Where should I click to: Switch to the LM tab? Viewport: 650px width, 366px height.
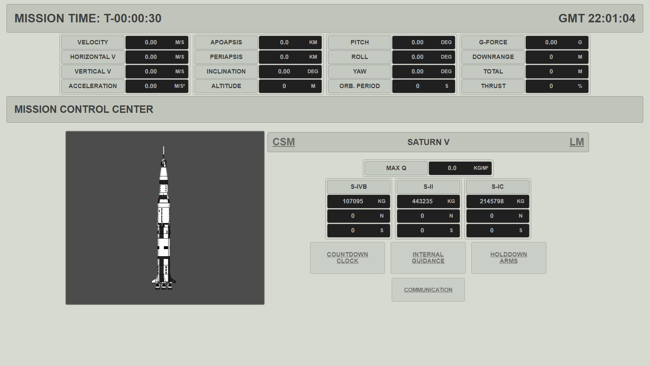click(x=577, y=142)
